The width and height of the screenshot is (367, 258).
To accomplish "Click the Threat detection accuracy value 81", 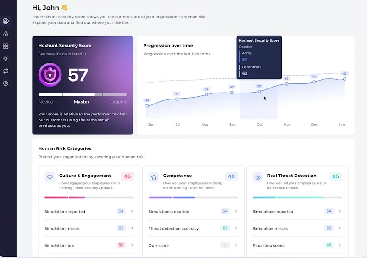I will (x=225, y=228).
